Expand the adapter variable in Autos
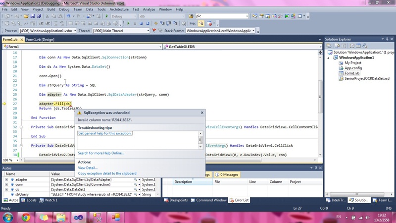The height and width of the screenshot is (223, 396). tap(6, 179)
